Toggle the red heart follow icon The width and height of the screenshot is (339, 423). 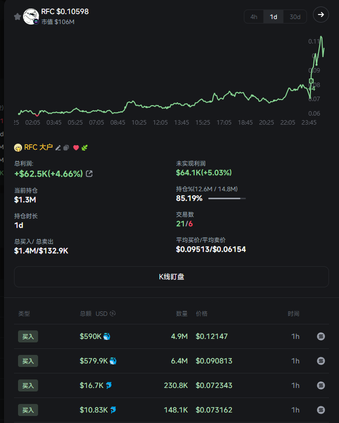76,148
